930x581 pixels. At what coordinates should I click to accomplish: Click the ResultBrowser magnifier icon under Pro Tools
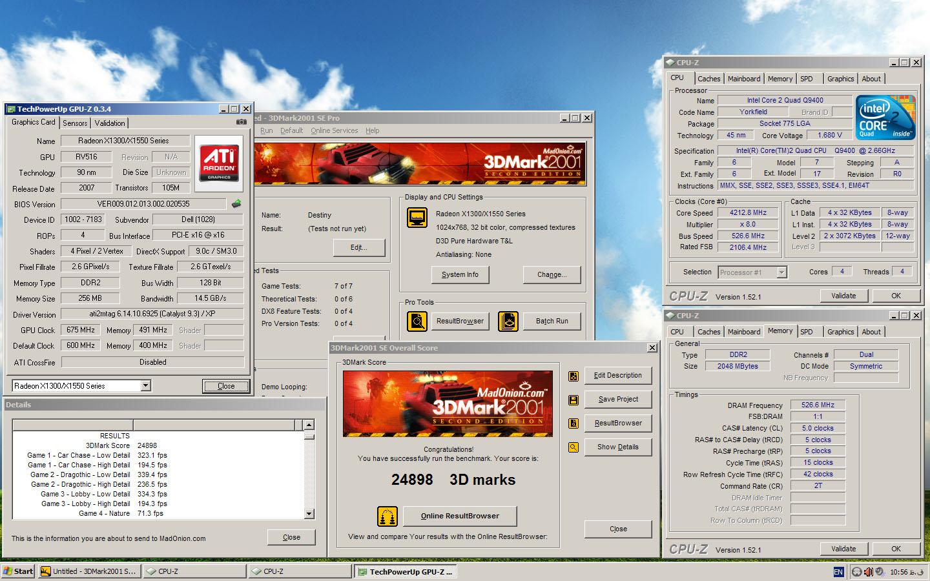pos(417,321)
